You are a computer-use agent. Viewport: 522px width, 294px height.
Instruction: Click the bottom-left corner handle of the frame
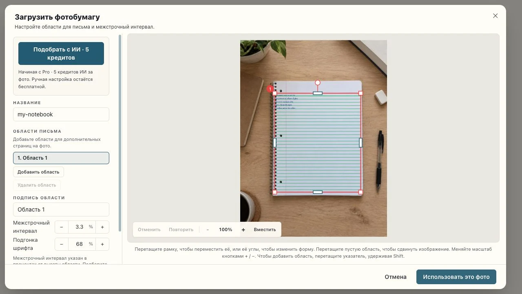tap(274, 192)
